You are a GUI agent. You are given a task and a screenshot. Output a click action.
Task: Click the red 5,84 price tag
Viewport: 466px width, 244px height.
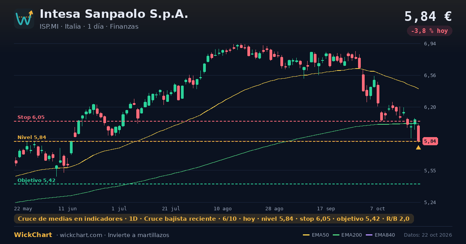coord(430,141)
